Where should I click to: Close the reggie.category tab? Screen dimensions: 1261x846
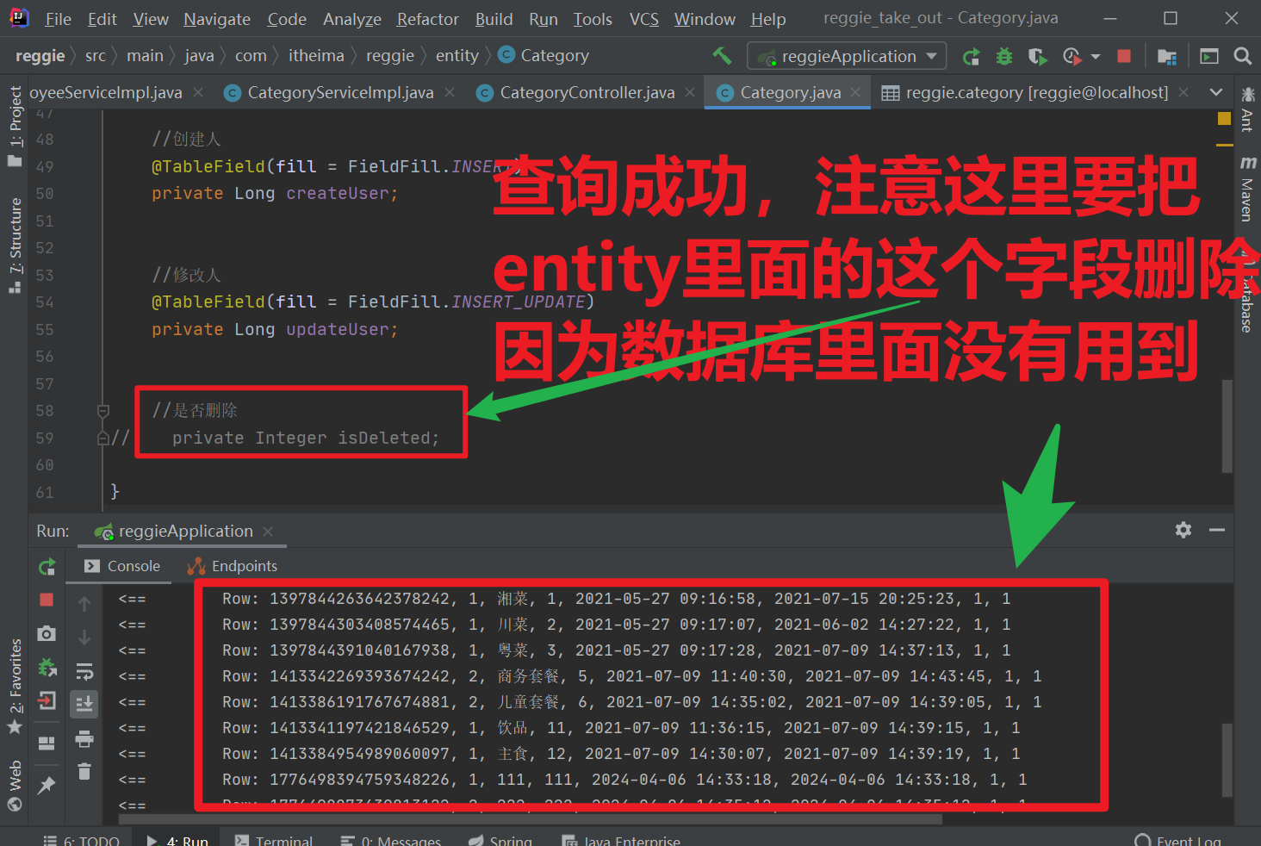click(x=1183, y=92)
